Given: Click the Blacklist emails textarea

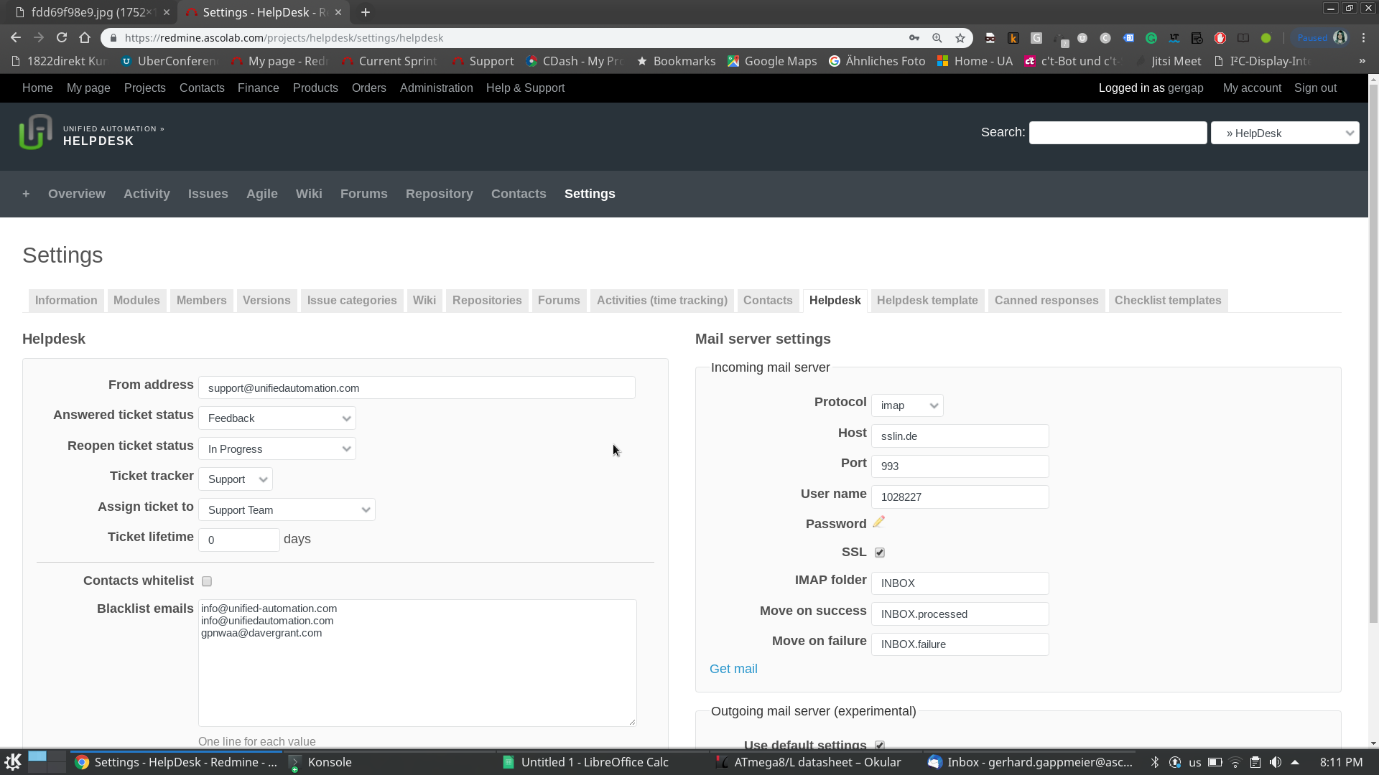Looking at the screenshot, I should (417, 663).
